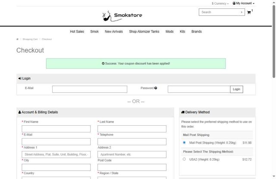Click the coupon success message
Viewport: 276px width, 179px height.
click(x=136, y=64)
